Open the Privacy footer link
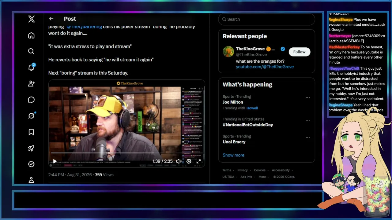The width and height of the screenshot is (392, 220). (243, 170)
